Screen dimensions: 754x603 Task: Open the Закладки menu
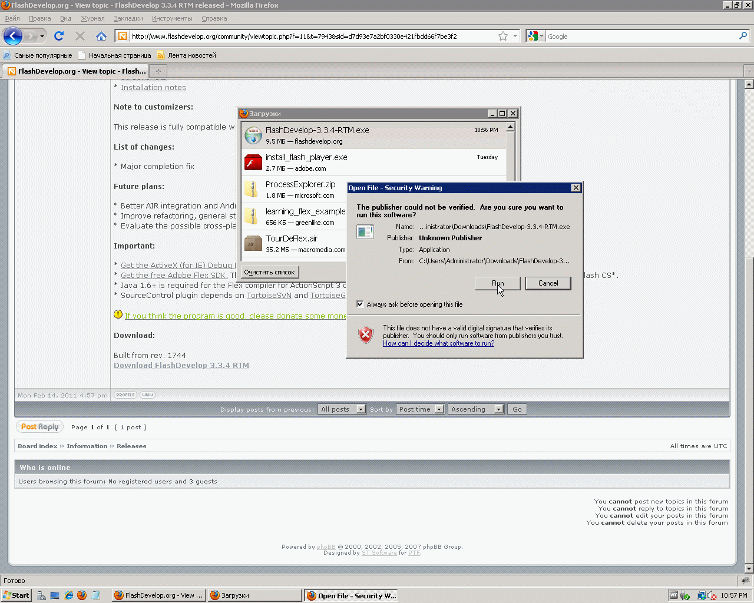pyautogui.click(x=128, y=18)
